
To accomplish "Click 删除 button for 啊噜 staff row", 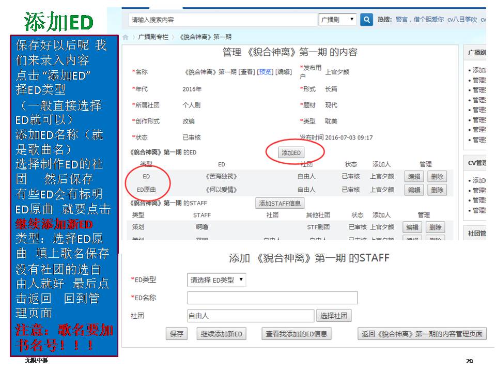I will [435, 227].
